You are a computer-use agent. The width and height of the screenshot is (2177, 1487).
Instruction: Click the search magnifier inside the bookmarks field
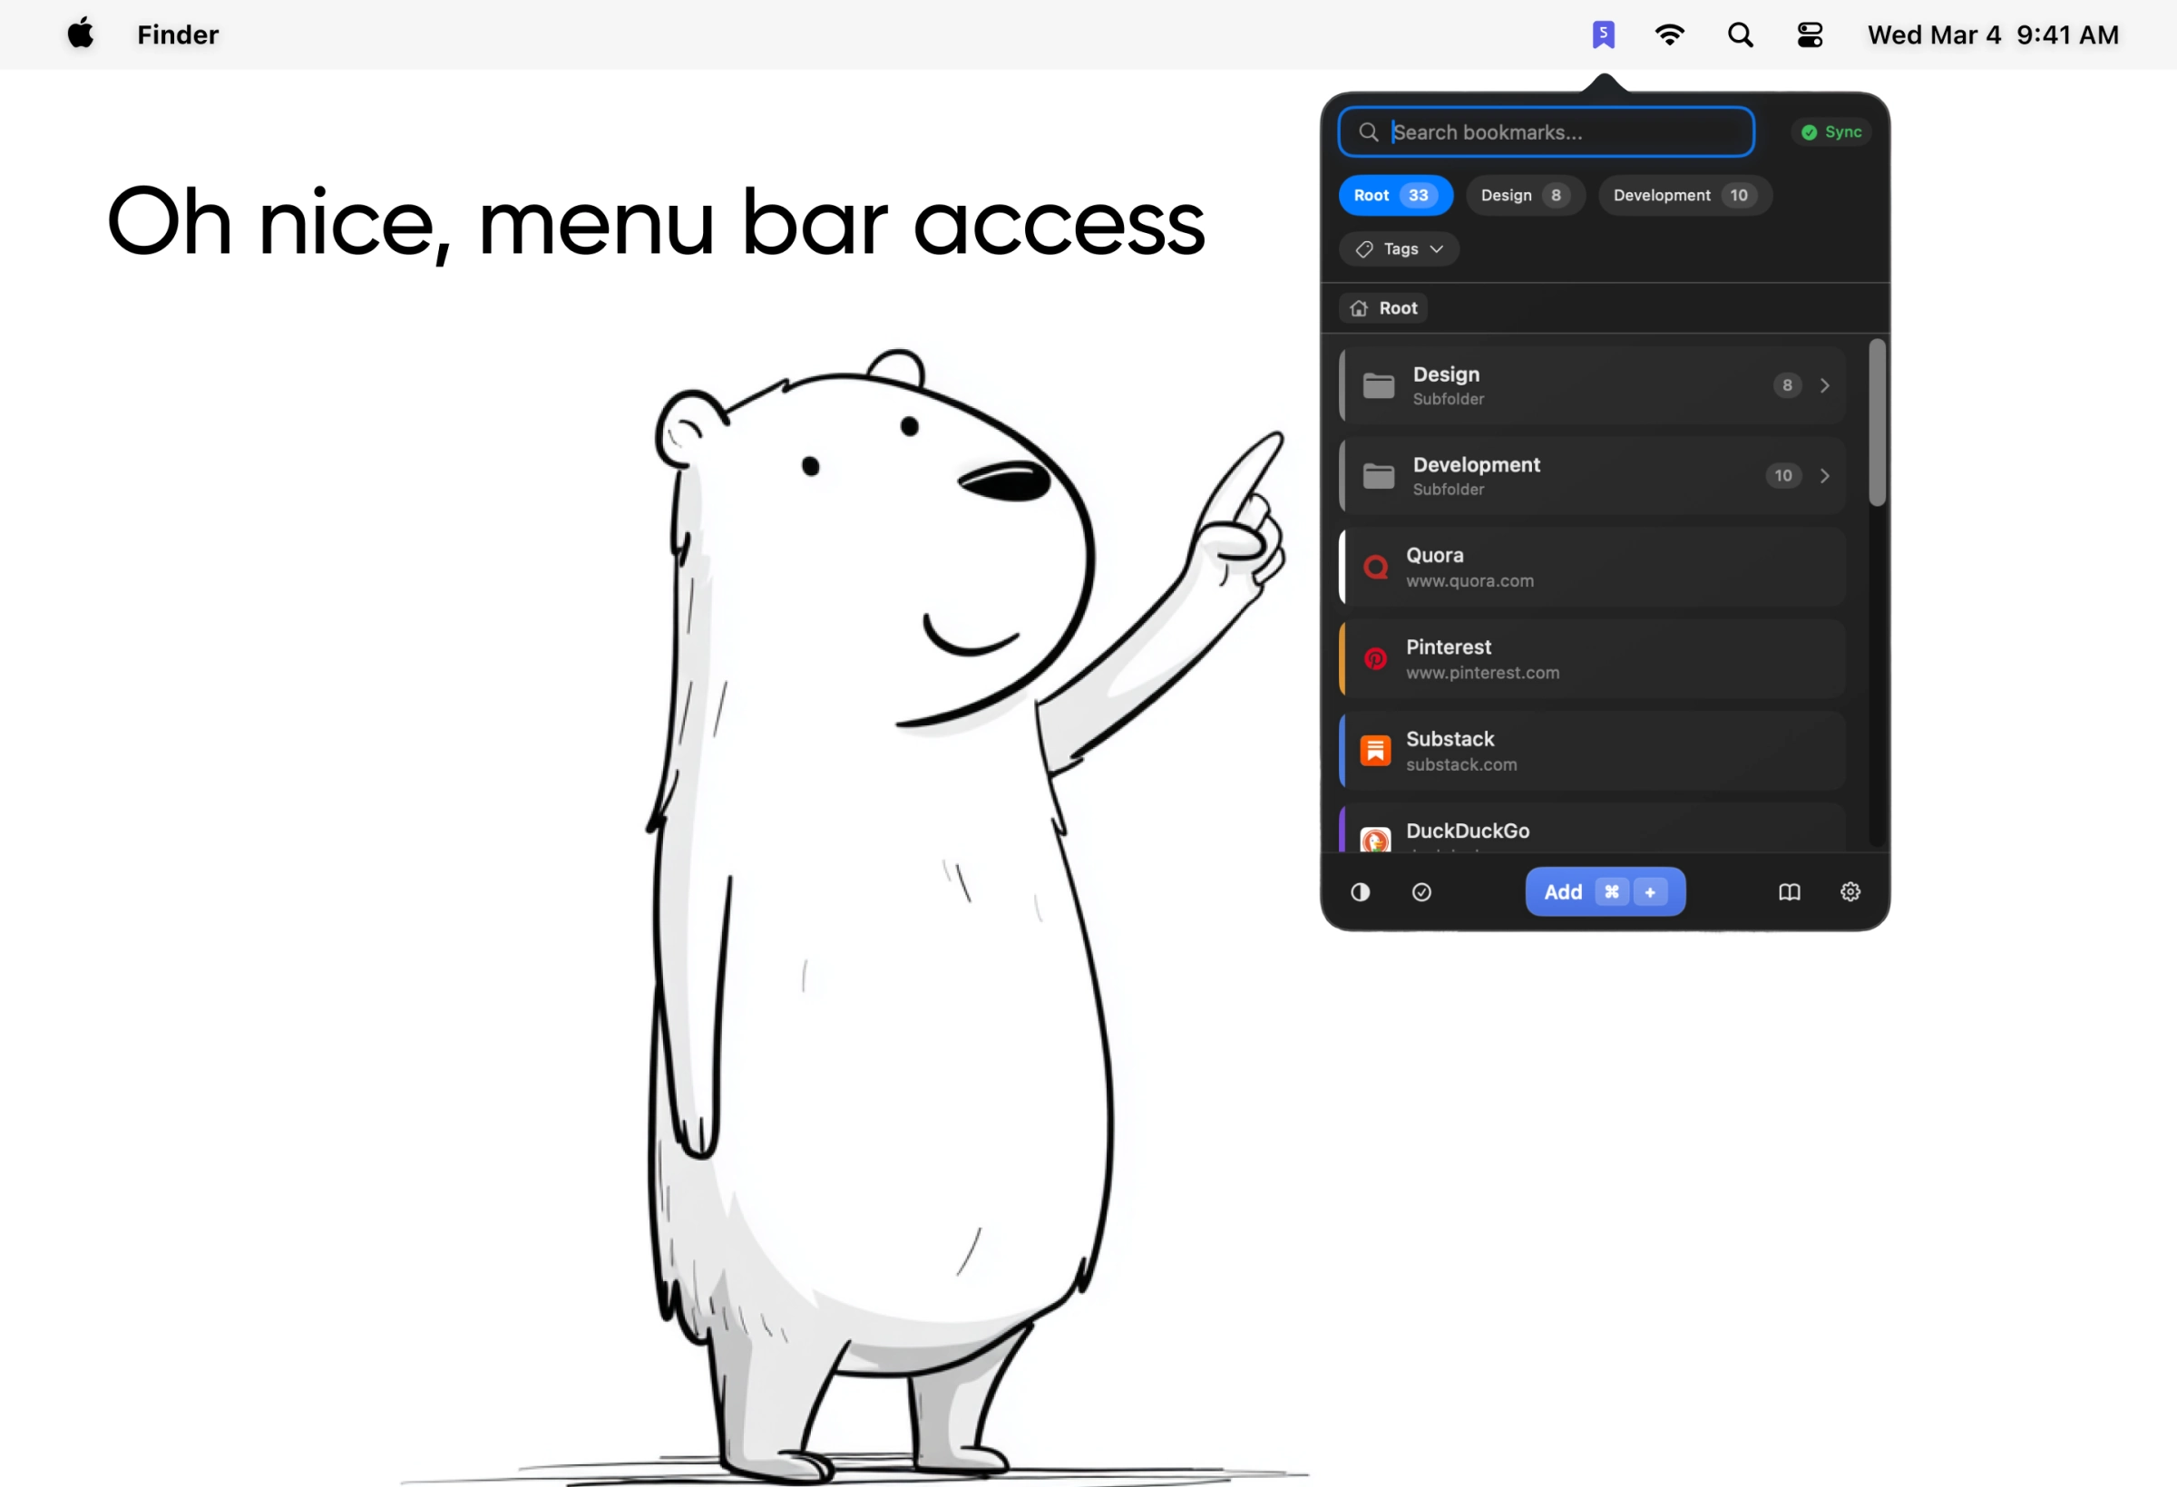[1368, 132]
